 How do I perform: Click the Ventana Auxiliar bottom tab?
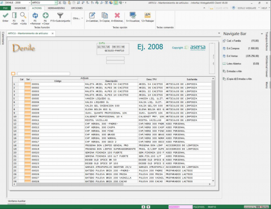pyautogui.click(x=17, y=201)
